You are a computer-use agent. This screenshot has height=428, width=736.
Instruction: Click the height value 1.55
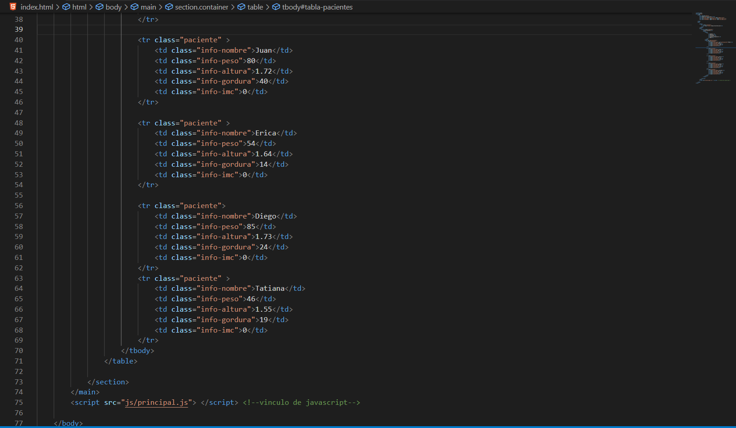[264, 309]
